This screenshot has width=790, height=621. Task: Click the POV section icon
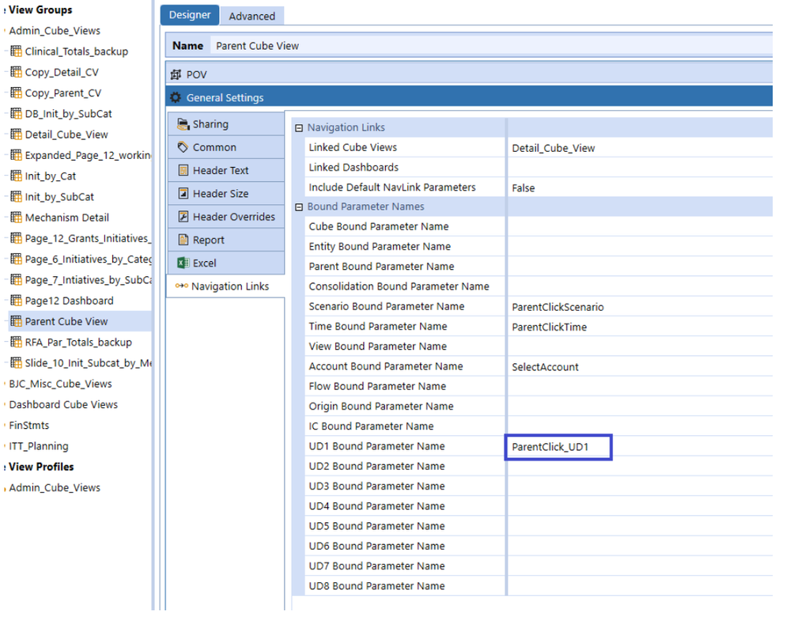176,74
